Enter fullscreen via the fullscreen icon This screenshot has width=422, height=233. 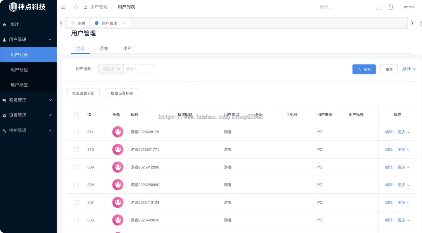coord(378,7)
